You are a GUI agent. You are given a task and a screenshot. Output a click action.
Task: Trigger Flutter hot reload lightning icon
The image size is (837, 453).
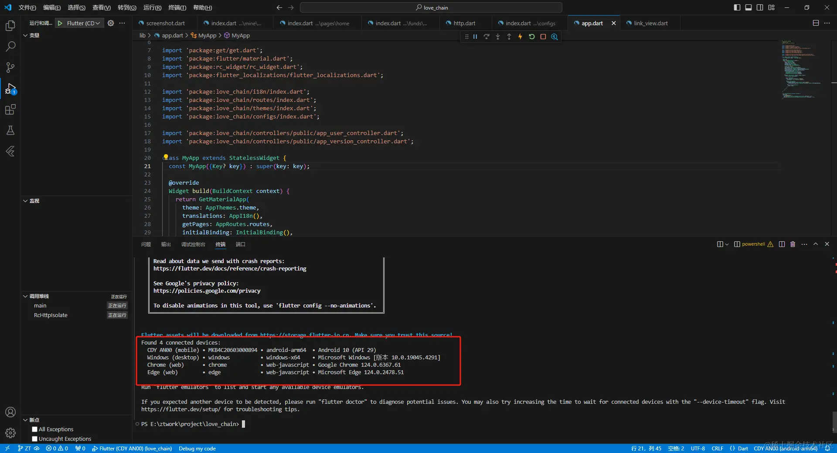point(520,37)
